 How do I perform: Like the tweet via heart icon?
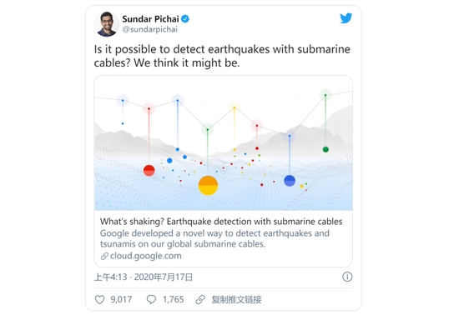[x=100, y=299]
